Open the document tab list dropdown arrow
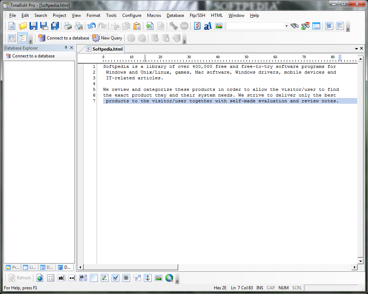Screen dimensions: 368x294 (x=356, y=48)
